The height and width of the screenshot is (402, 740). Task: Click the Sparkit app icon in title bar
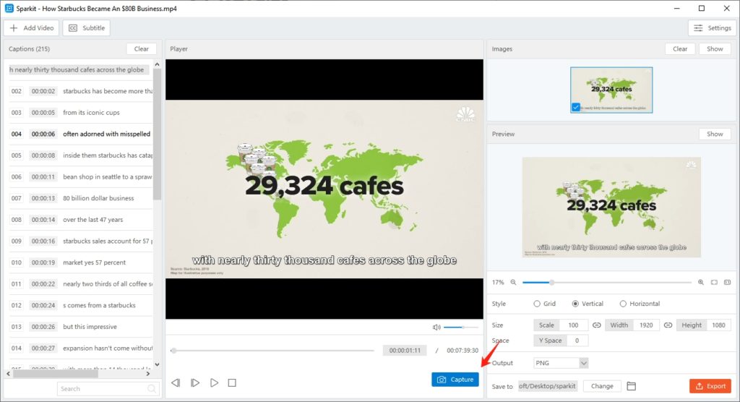point(9,9)
